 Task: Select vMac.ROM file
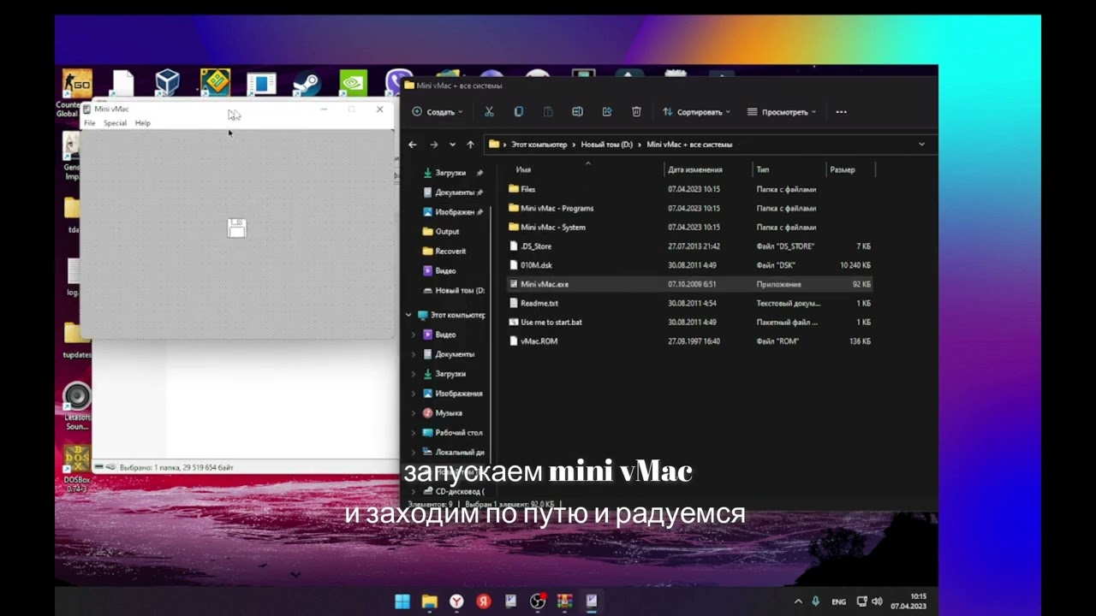(690, 341)
